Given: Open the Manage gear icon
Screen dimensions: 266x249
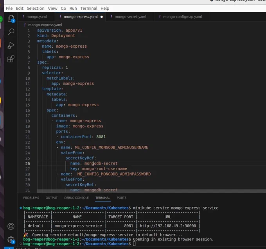Looking at the screenshot, I should (x=11, y=240).
